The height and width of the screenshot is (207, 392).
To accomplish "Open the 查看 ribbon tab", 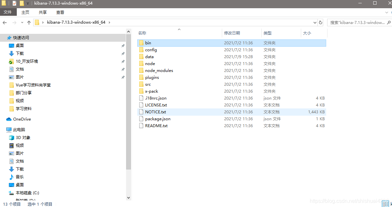I will coord(60,12).
